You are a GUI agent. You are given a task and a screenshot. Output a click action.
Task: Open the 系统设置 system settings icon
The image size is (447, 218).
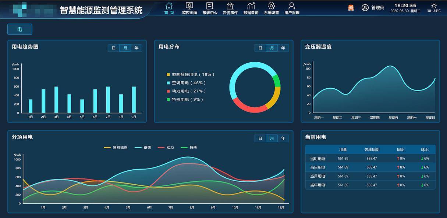pyautogui.click(x=271, y=7)
